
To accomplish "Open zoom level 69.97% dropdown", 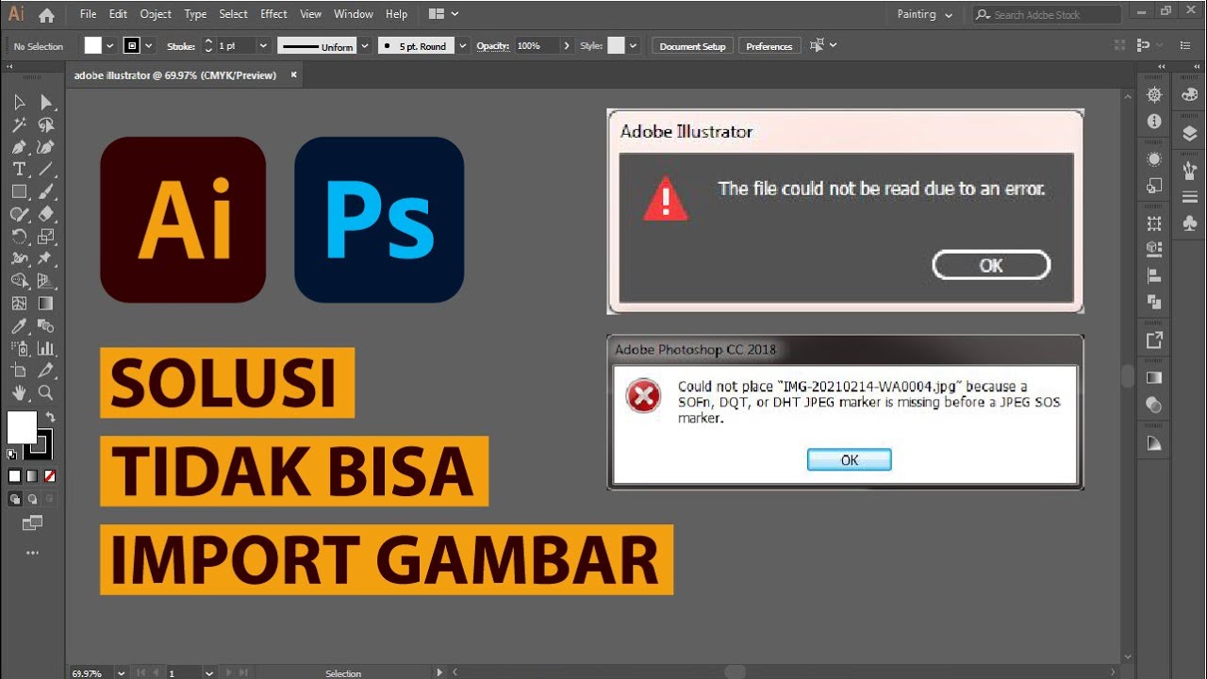I will pos(121,673).
